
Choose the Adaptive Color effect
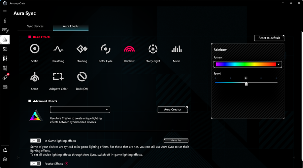58,77
